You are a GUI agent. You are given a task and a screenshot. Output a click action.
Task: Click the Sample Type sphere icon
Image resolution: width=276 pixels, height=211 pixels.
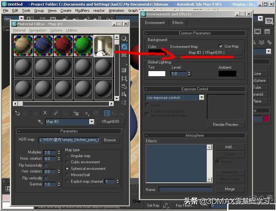[124, 38]
